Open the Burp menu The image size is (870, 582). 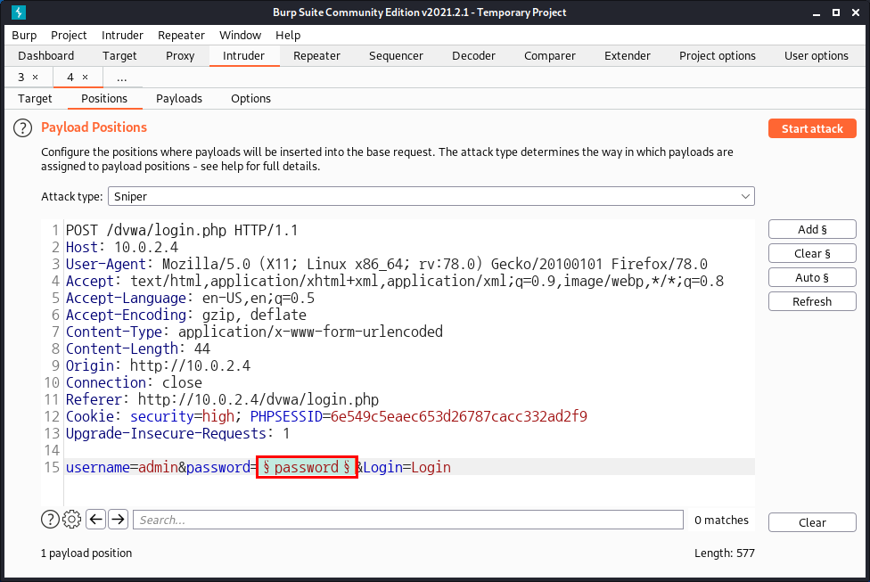[24, 35]
